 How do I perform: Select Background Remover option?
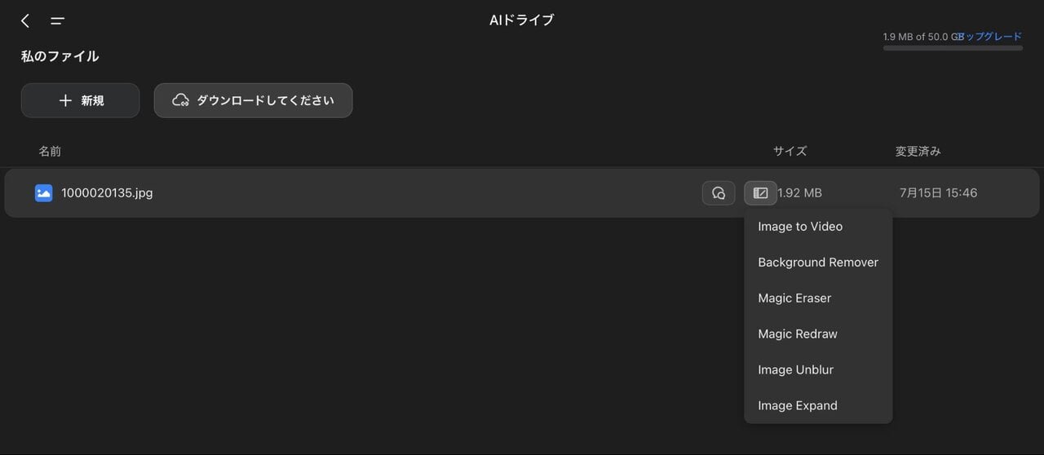click(x=818, y=263)
